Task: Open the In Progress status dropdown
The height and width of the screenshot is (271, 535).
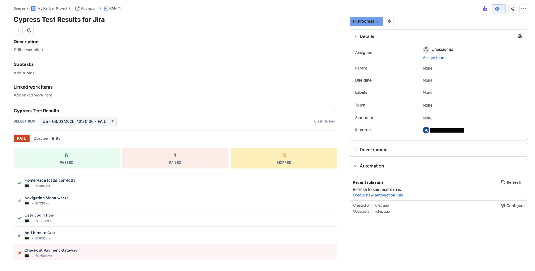Action: tap(366, 21)
